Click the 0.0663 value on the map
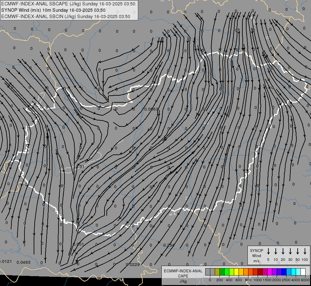The width and height of the screenshot is (311, 286). coord(151,109)
